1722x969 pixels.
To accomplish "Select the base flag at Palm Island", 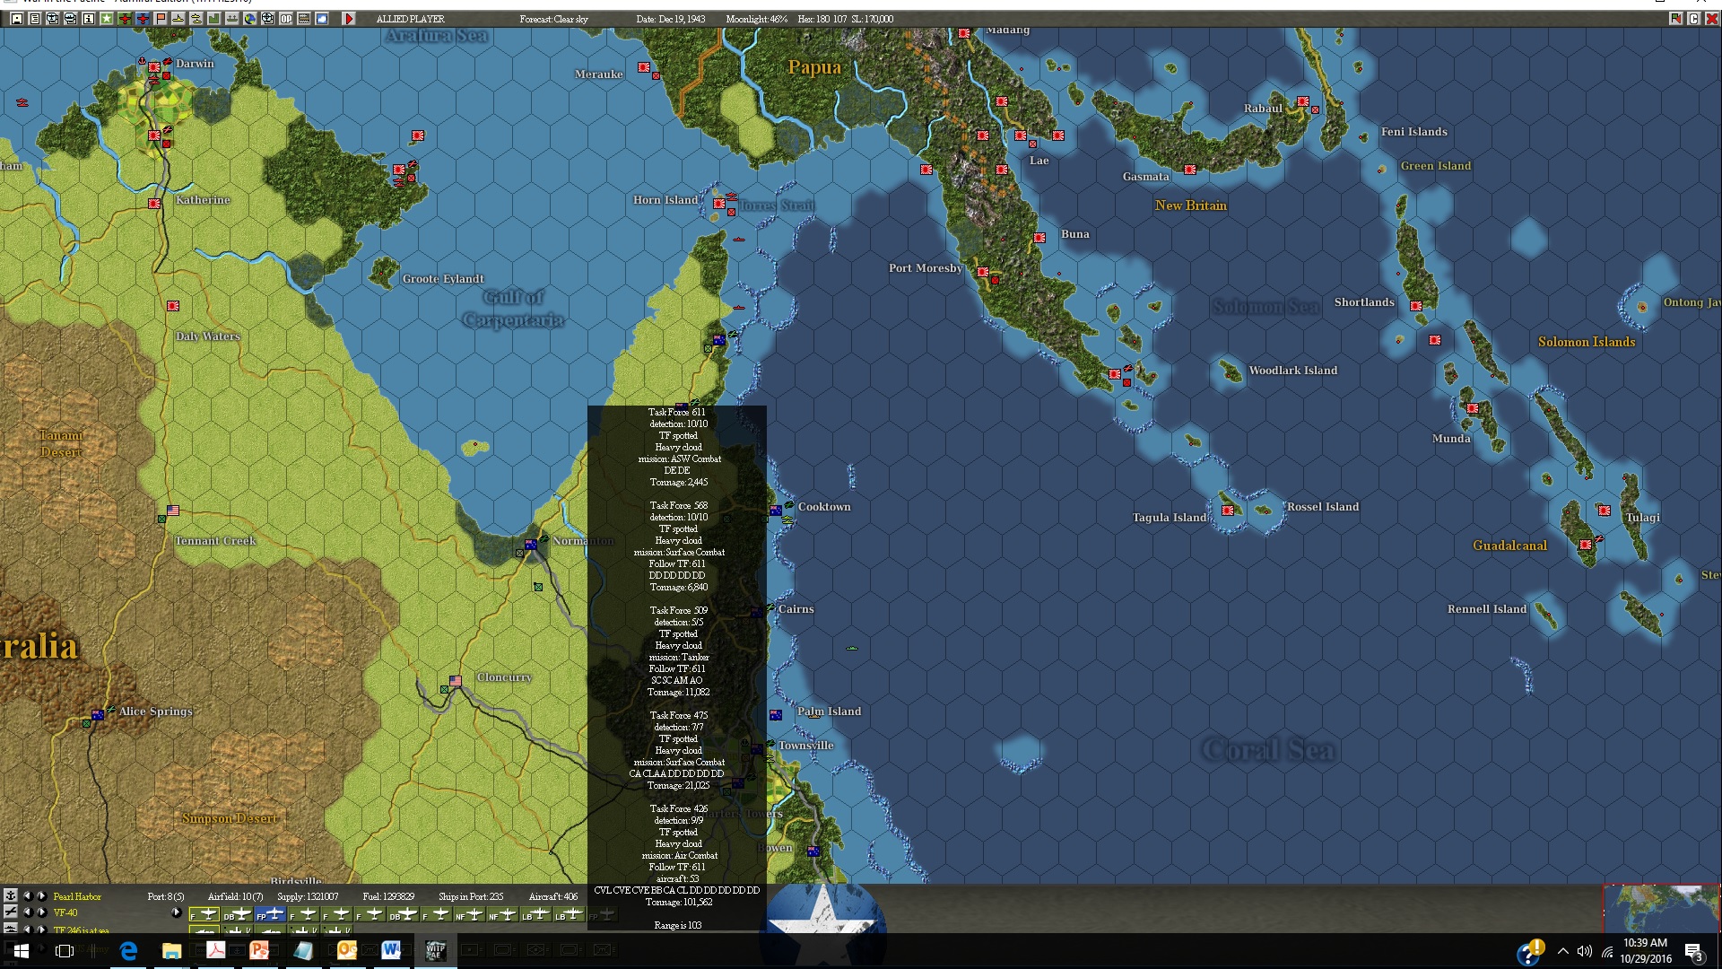I will point(776,715).
